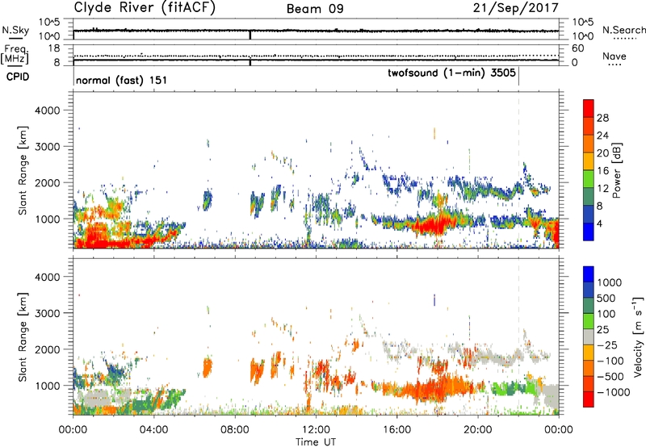
Task: Click the '04:00' time tick label
Action: click(x=153, y=430)
